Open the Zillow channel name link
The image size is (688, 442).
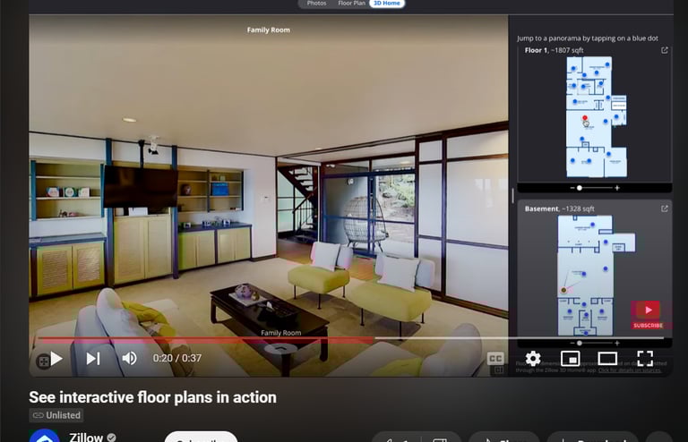86,438
